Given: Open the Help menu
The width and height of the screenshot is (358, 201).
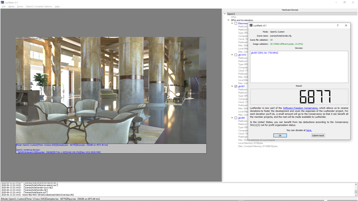Looking at the screenshot, I should (x=57, y=7).
